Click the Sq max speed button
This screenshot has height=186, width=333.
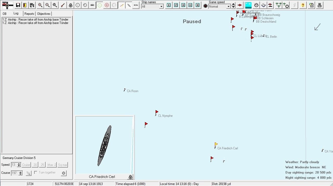click(x=63, y=165)
